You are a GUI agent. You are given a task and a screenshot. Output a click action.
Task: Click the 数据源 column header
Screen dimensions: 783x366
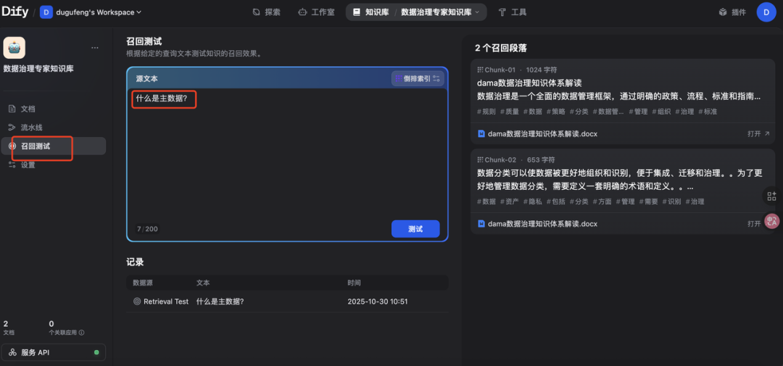pos(143,283)
